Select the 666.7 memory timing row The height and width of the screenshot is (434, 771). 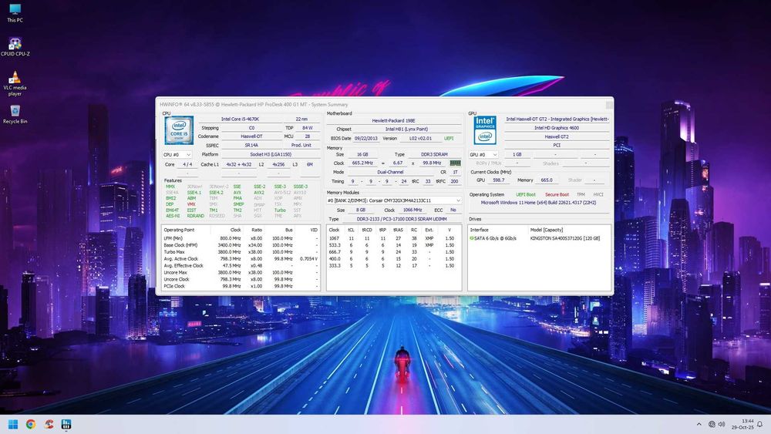tap(393, 252)
